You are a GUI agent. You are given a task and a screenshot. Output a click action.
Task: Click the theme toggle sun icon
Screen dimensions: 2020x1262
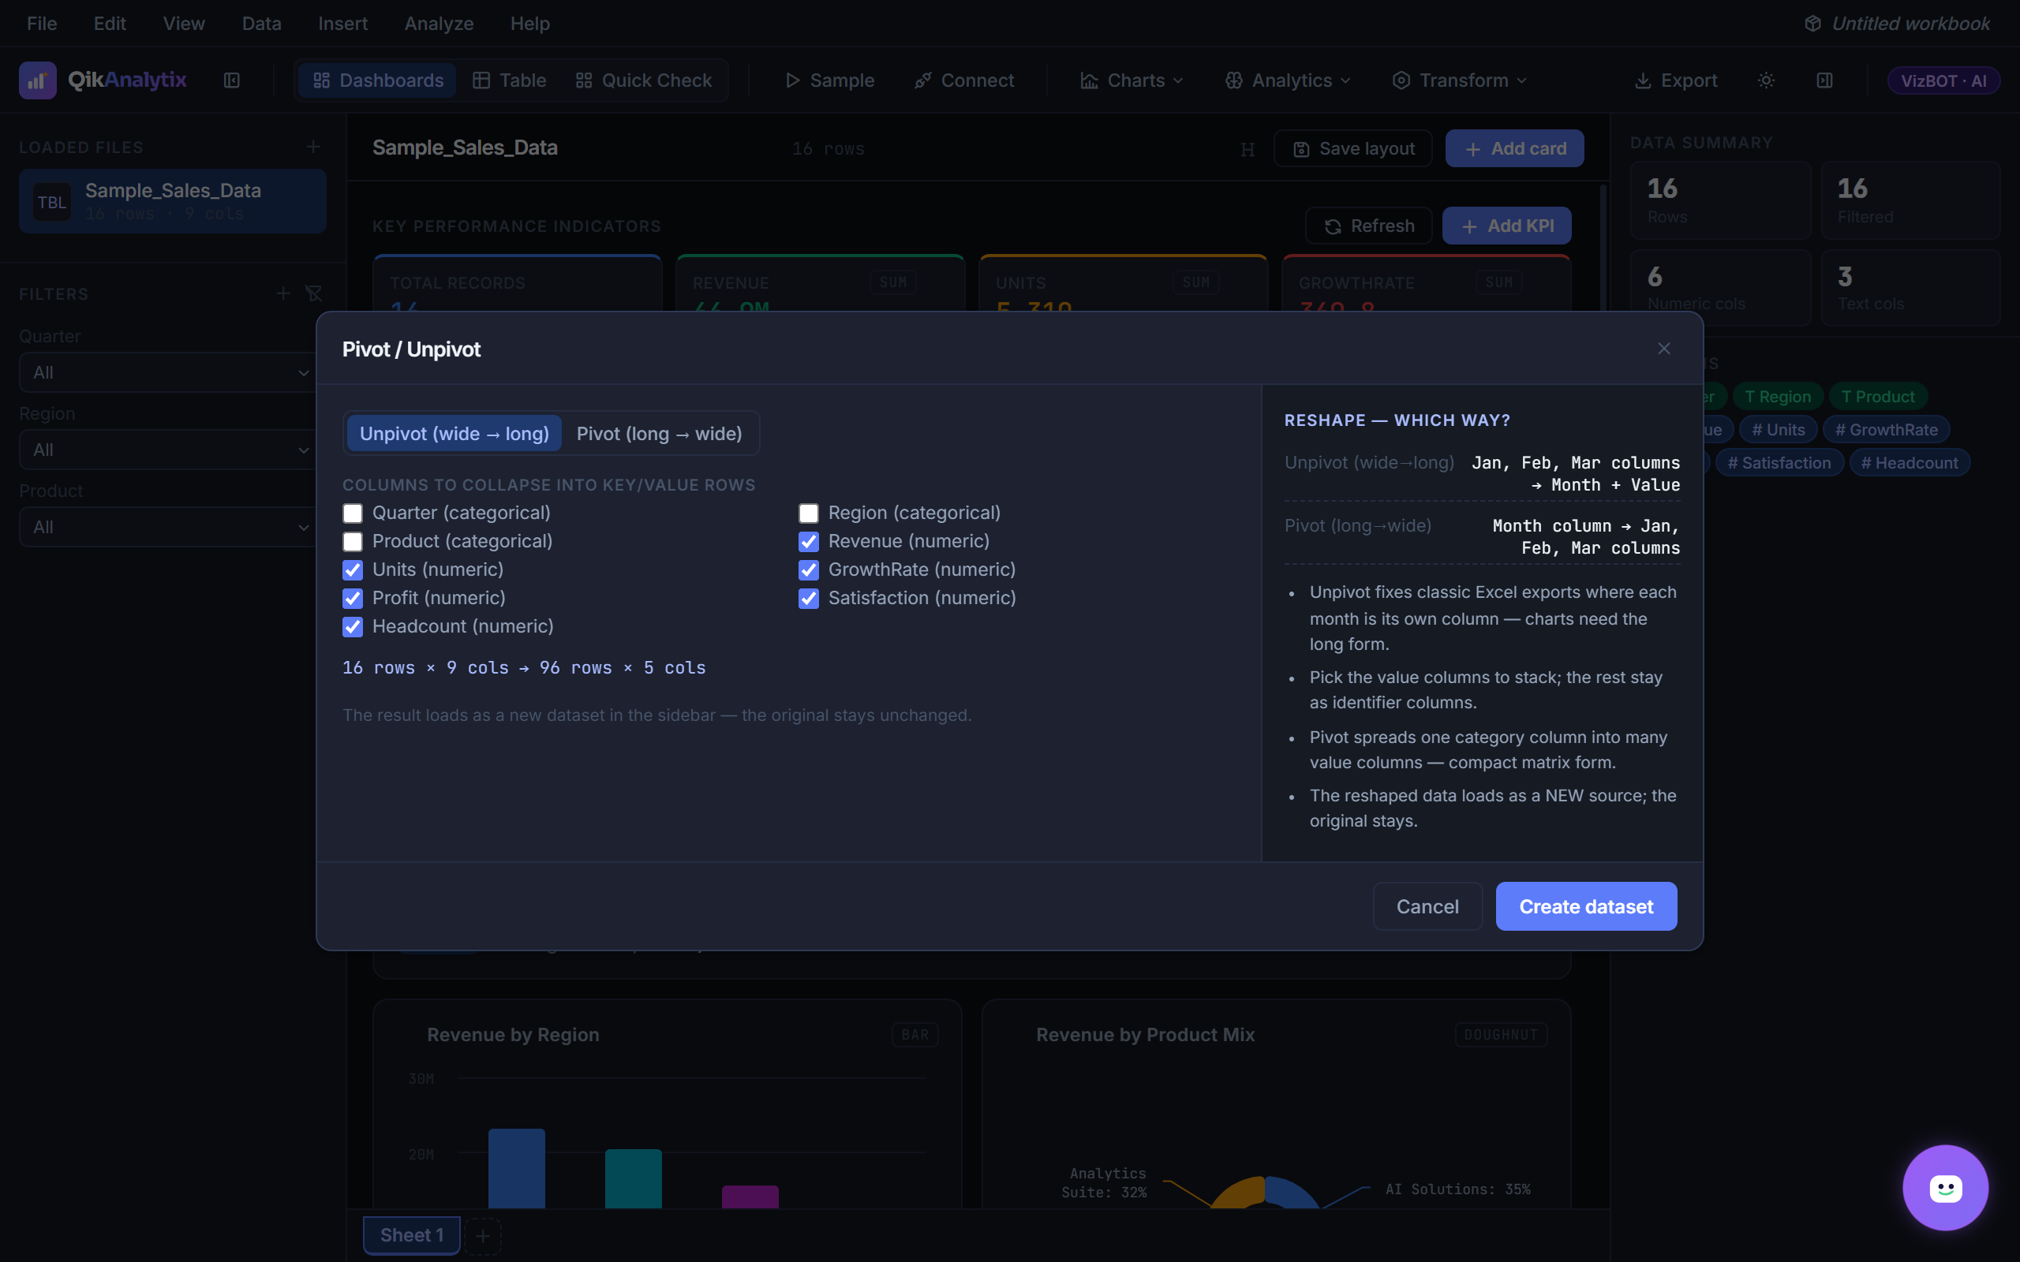pyautogui.click(x=1766, y=80)
